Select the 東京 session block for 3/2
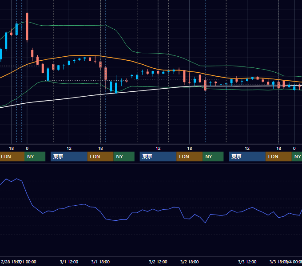Image resolution: width=302 pixels, height=266 pixels. click(x=158, y=156)
